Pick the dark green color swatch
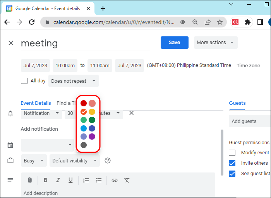 click(x=92, y=120)
